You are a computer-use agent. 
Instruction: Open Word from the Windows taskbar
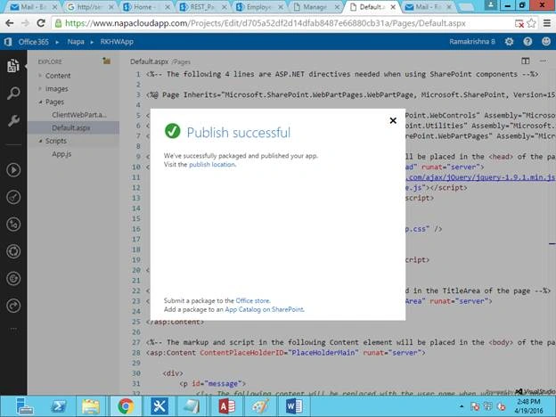(294, 406)
